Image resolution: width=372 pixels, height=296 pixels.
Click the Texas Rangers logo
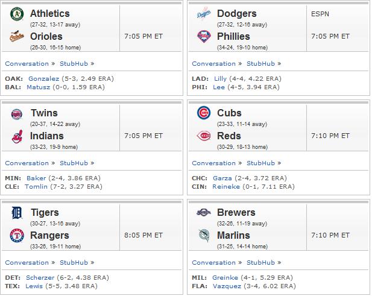[x=17, y=236]
